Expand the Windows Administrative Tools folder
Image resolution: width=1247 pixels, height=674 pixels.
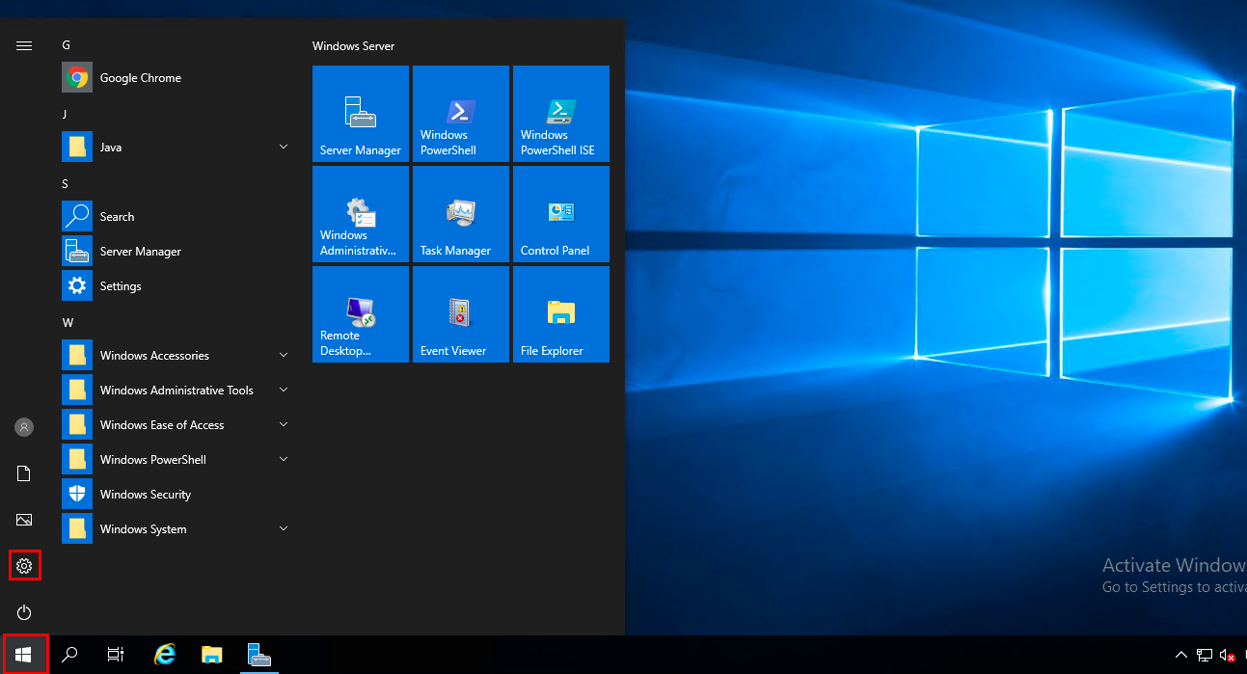pos(177,391)
